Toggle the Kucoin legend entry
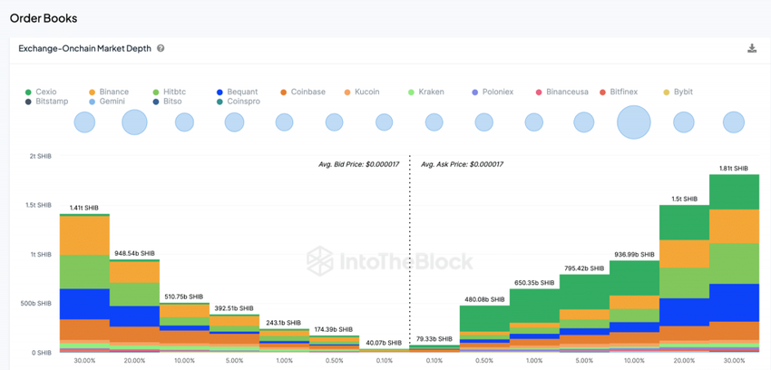Screen dimensions: 771x370 (x=367, y=92)
